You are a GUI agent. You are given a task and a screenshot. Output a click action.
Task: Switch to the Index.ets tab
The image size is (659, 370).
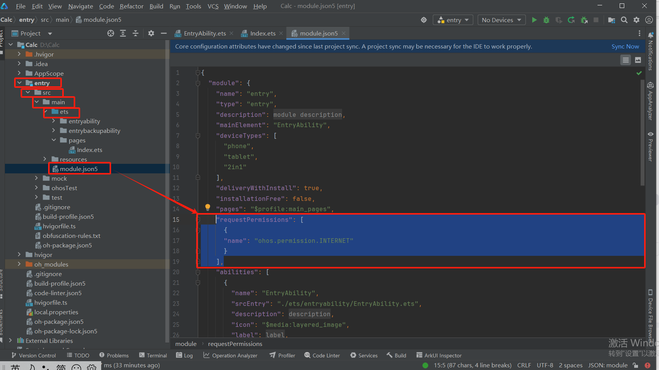(263, 33)
